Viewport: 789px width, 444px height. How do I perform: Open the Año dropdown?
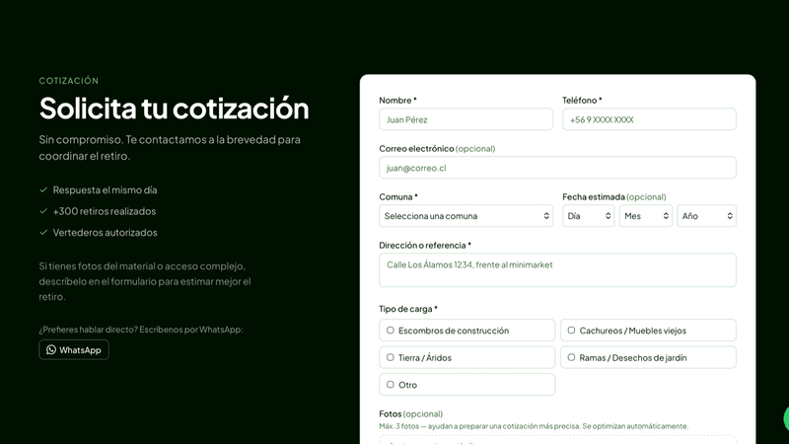(x=706, y=216)
